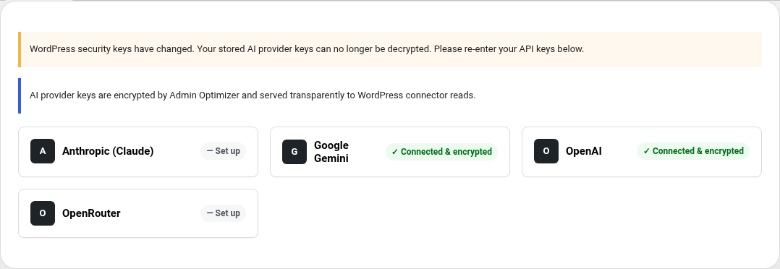Click the OpenAI "O" provider icon
The height and width of the screenshot is (269, 780).
546,151
